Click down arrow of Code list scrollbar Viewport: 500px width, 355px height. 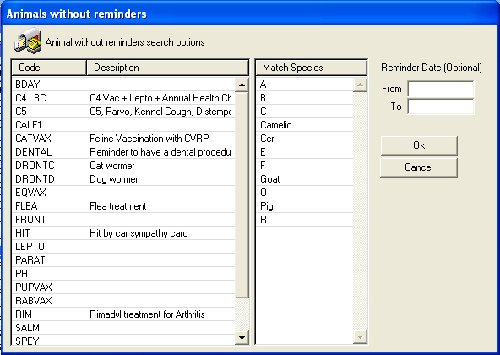click(x=242, y=338)
